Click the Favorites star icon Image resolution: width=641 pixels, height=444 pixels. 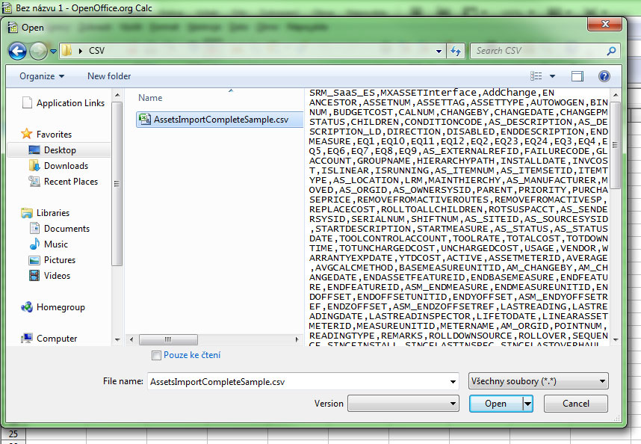tap(27, 134)
